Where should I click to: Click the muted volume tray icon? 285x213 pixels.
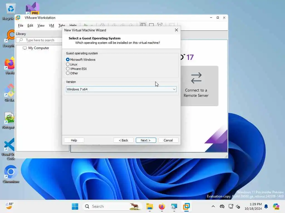click(238, 206)
